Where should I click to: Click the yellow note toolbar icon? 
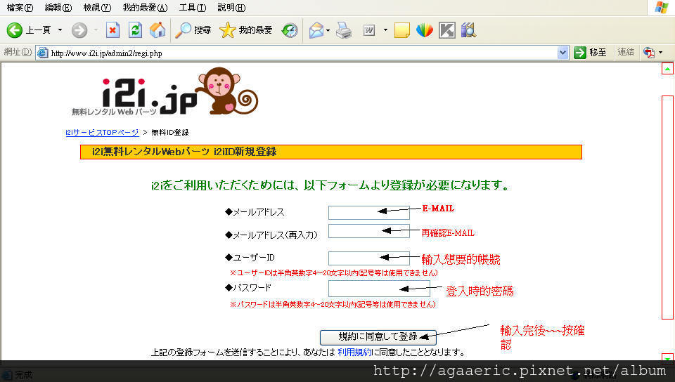401,30
